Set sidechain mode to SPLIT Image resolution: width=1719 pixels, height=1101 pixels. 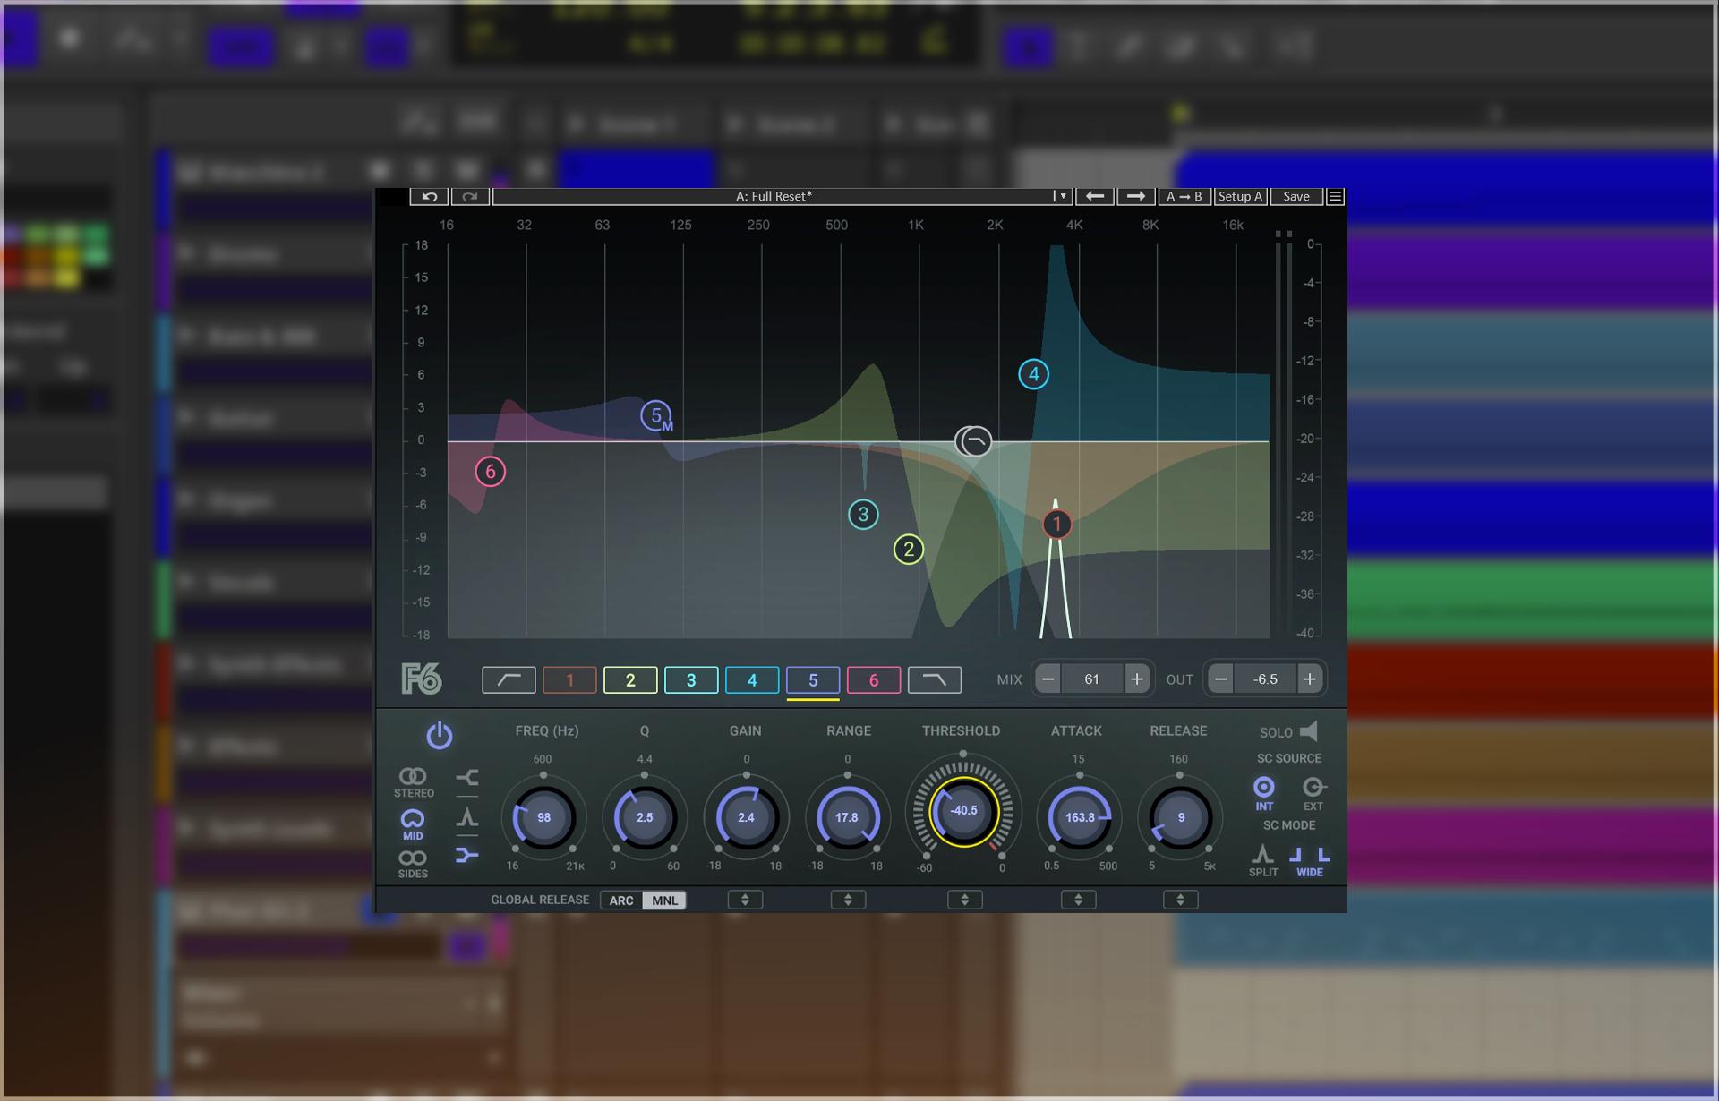(1262, 860)
